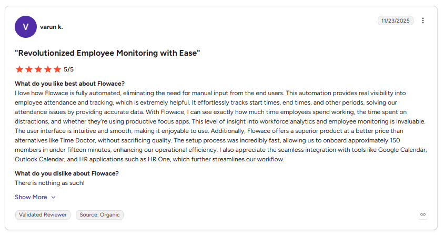Click the chevron beside Show More
Image resolution: width=444 pixels, height=237 pixels.
[53, 198]
